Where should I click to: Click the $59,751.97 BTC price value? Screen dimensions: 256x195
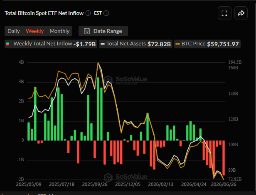[223, 44]
